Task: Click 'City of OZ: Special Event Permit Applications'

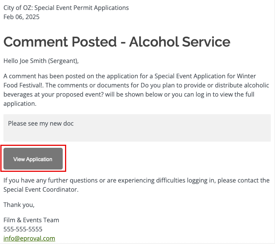Action: pos(66,8)
